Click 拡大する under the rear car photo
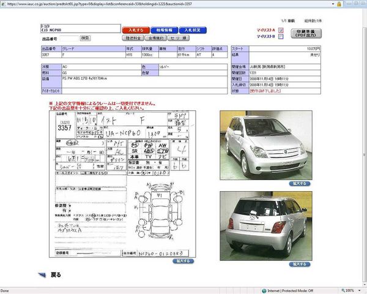Viewport: 367px width, 294px height. click(x=300, y=264)
